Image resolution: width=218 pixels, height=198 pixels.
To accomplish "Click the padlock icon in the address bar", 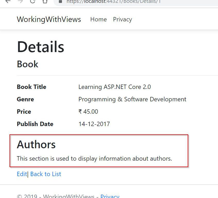I will tap(60, 1).
